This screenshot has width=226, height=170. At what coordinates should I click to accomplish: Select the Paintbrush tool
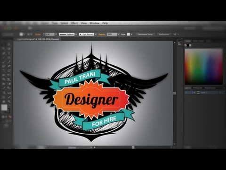pos(4,62)
